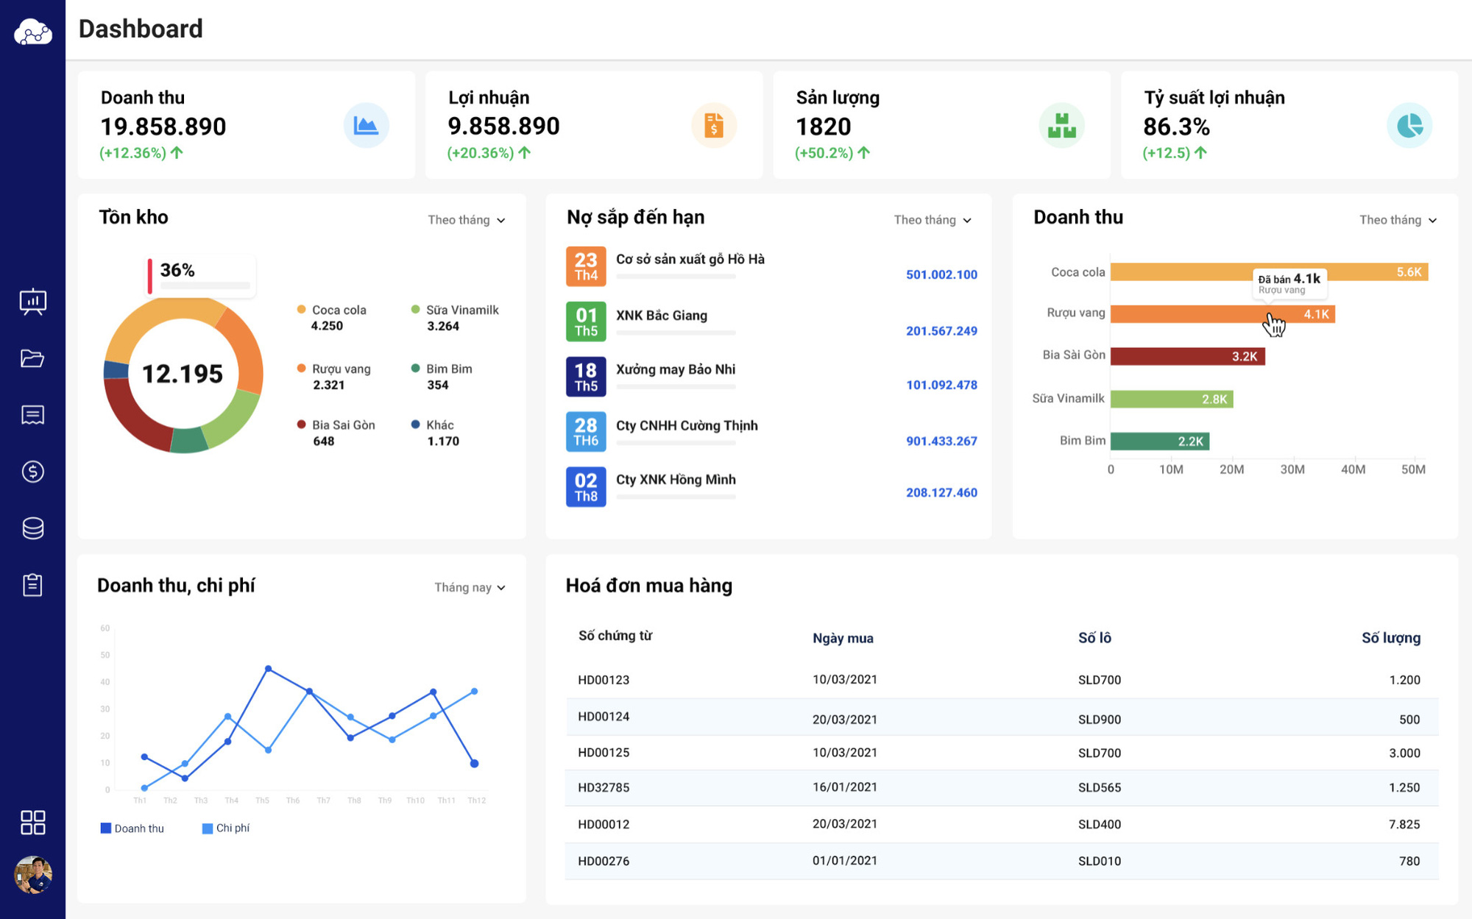
Task: Click the cloud logo in the sidebar
Action: [x=32, y=32]
